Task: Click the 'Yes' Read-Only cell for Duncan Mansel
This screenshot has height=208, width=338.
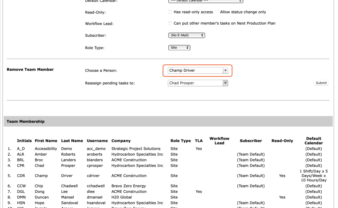Action: [282, 197]
